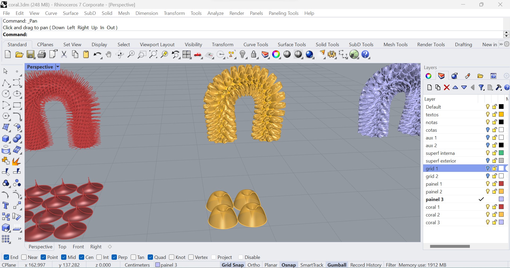Toggle SmartTrack in the status bar
510x268 pixels.
tap(312, 265)
